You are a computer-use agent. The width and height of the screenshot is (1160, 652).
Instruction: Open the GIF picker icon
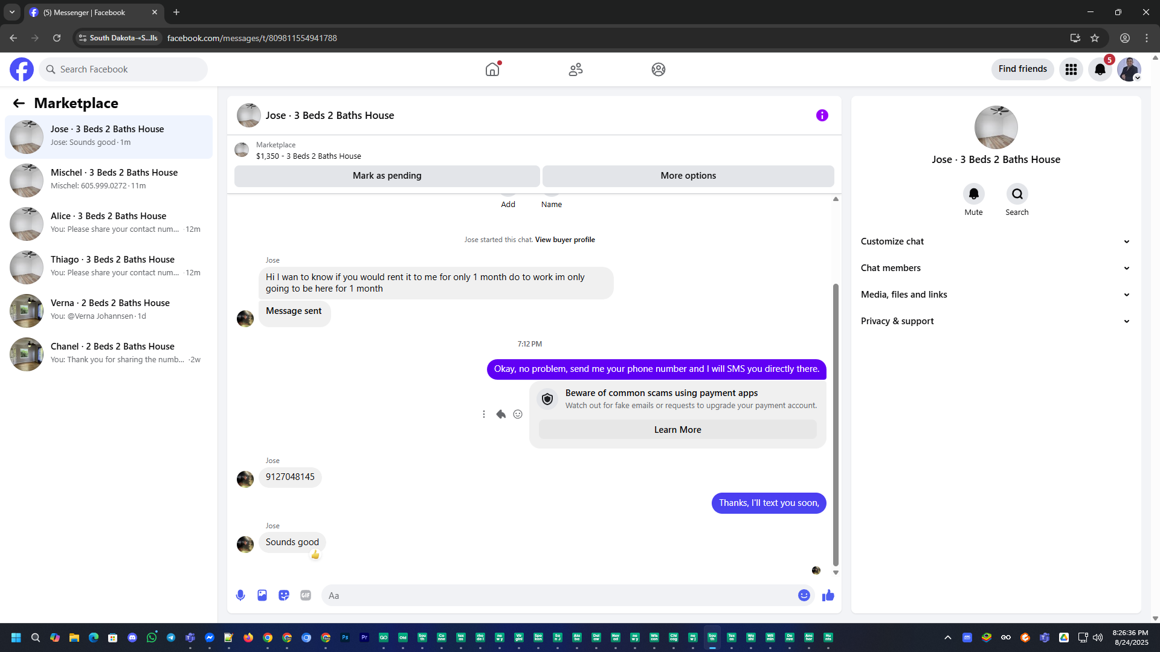[306, 595]
